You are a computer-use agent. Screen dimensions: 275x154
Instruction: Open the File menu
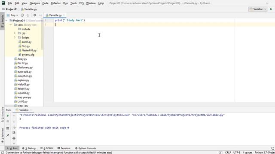tap(10, 3)
